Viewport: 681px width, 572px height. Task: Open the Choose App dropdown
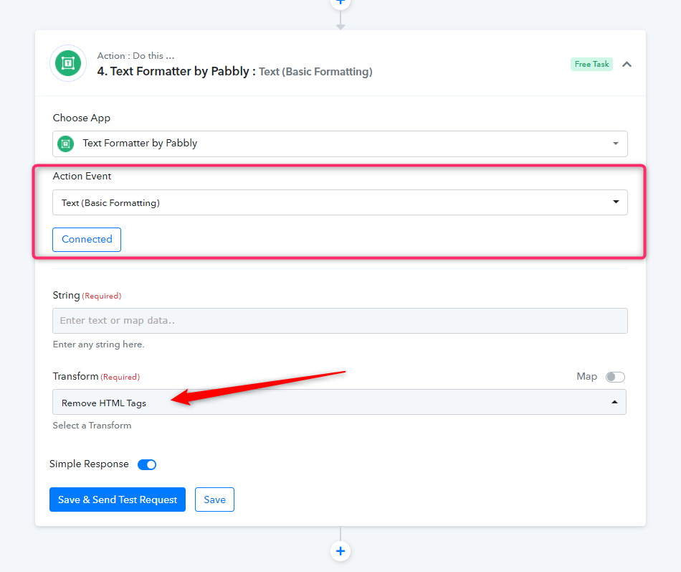340,144
